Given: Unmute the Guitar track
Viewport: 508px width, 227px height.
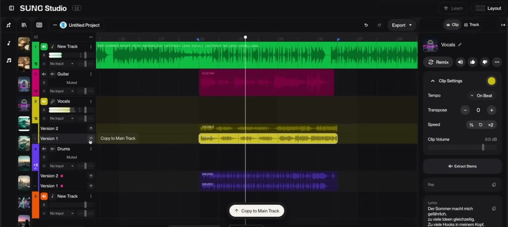Looking at the screenshot, I should click(x=44, y=74).
